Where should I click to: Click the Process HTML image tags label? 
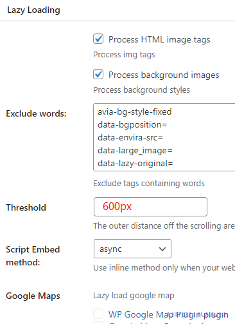click(x=159, y=40)
